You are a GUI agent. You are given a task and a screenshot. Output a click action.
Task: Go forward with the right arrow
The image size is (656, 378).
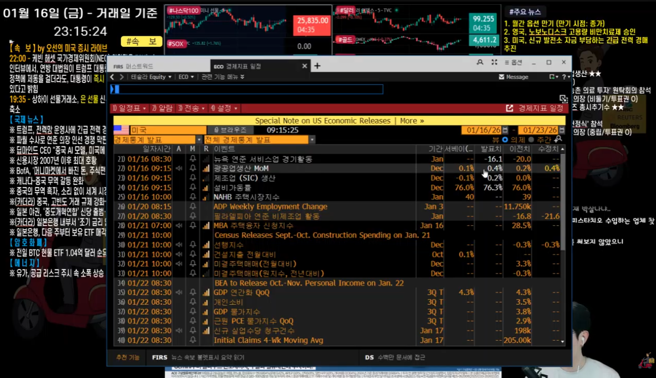click(122, 77)
